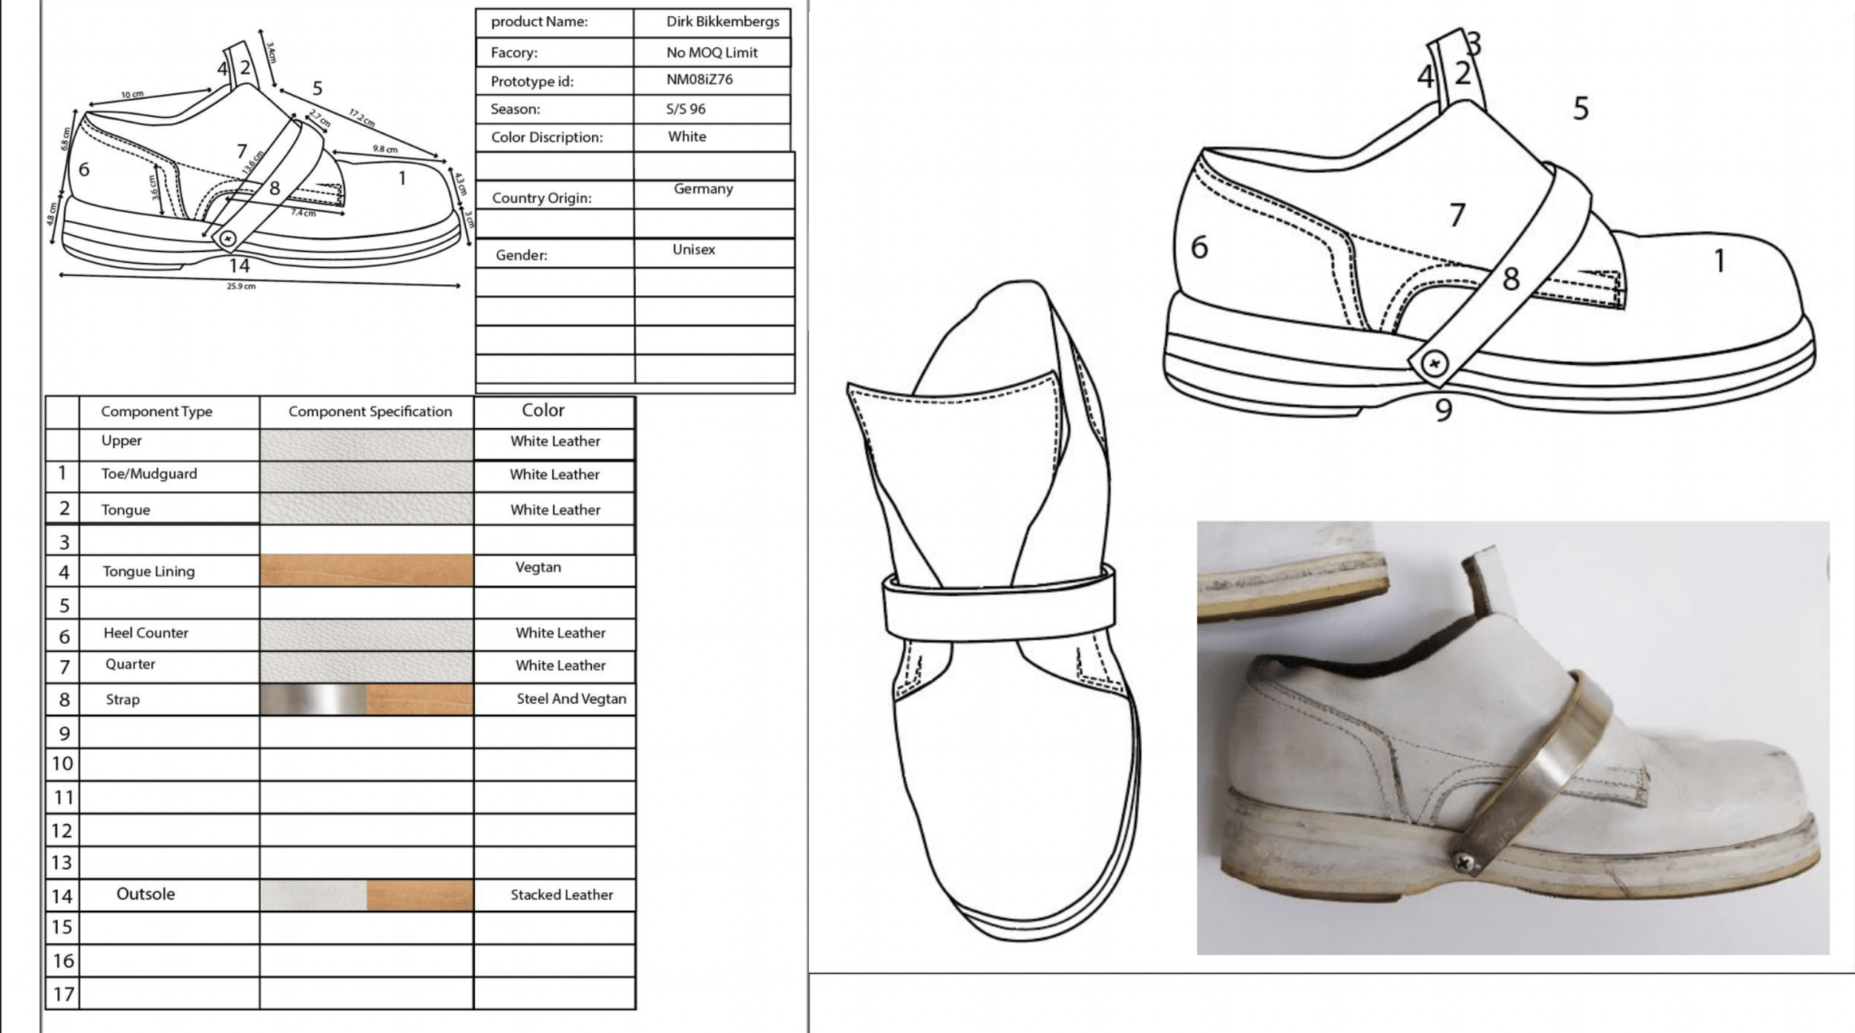Click the 'Color' column header
1855x1033 pixels.
click(543, 410)
